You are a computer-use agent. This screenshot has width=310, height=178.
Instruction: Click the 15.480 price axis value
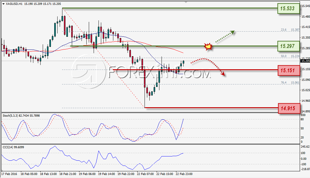pos(305,16)
